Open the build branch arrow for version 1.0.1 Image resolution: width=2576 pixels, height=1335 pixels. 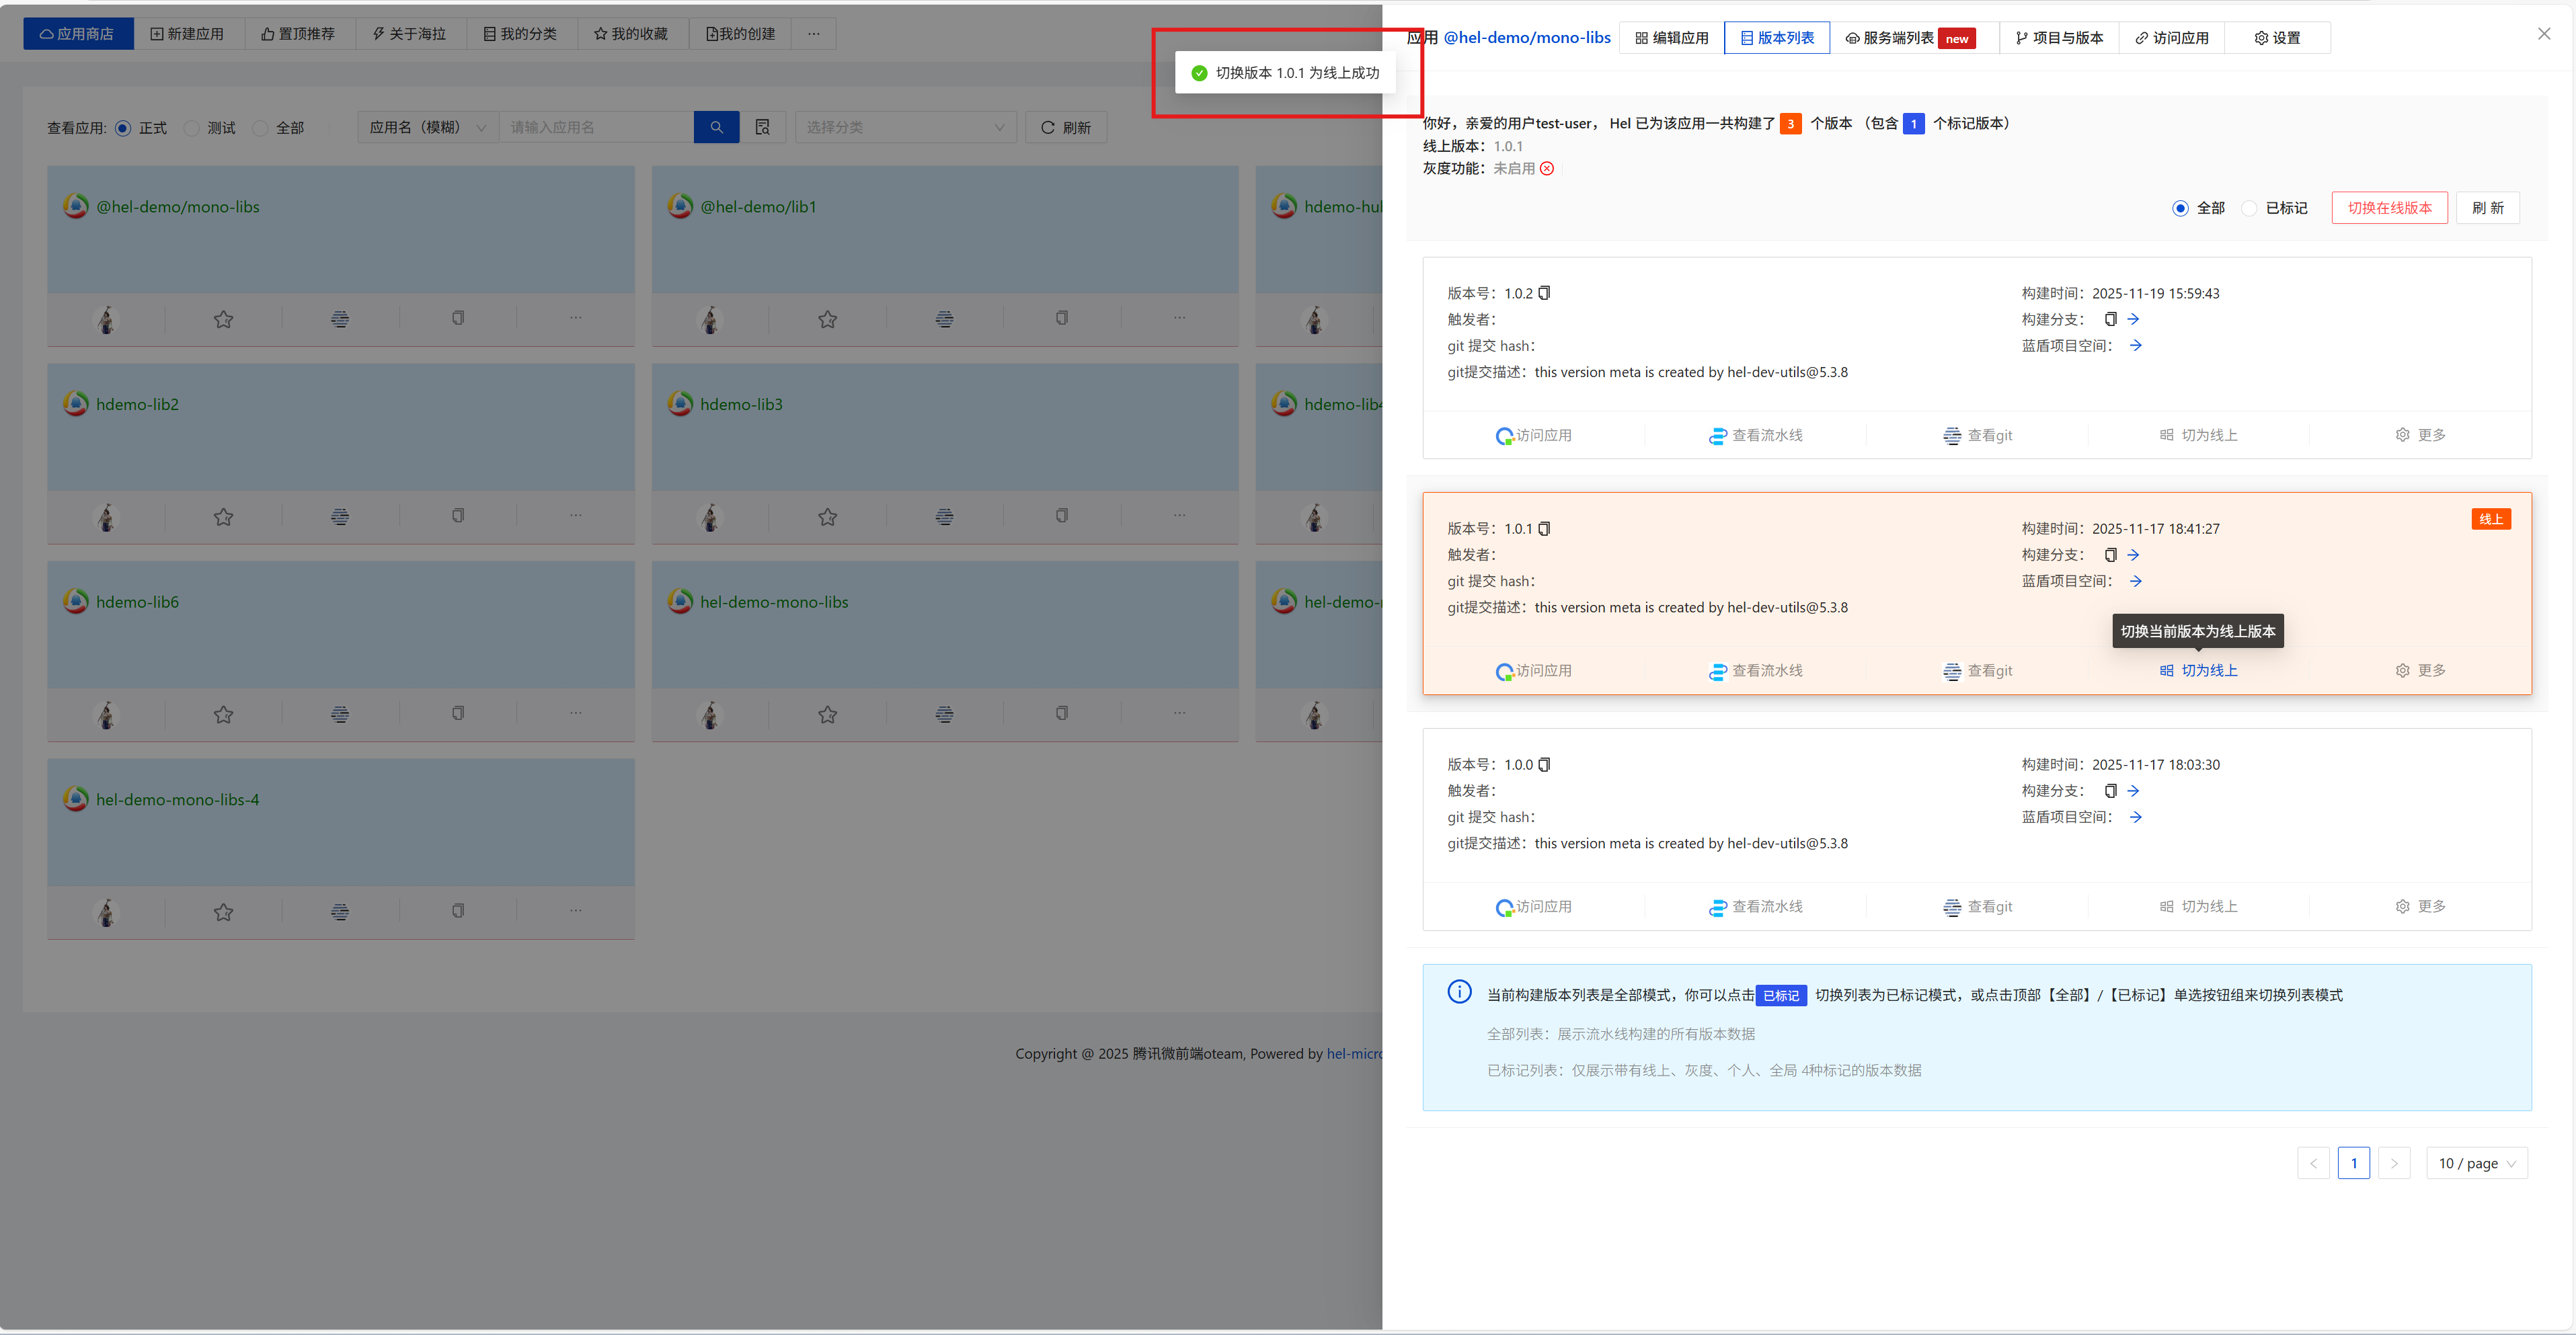[2133, 554]
